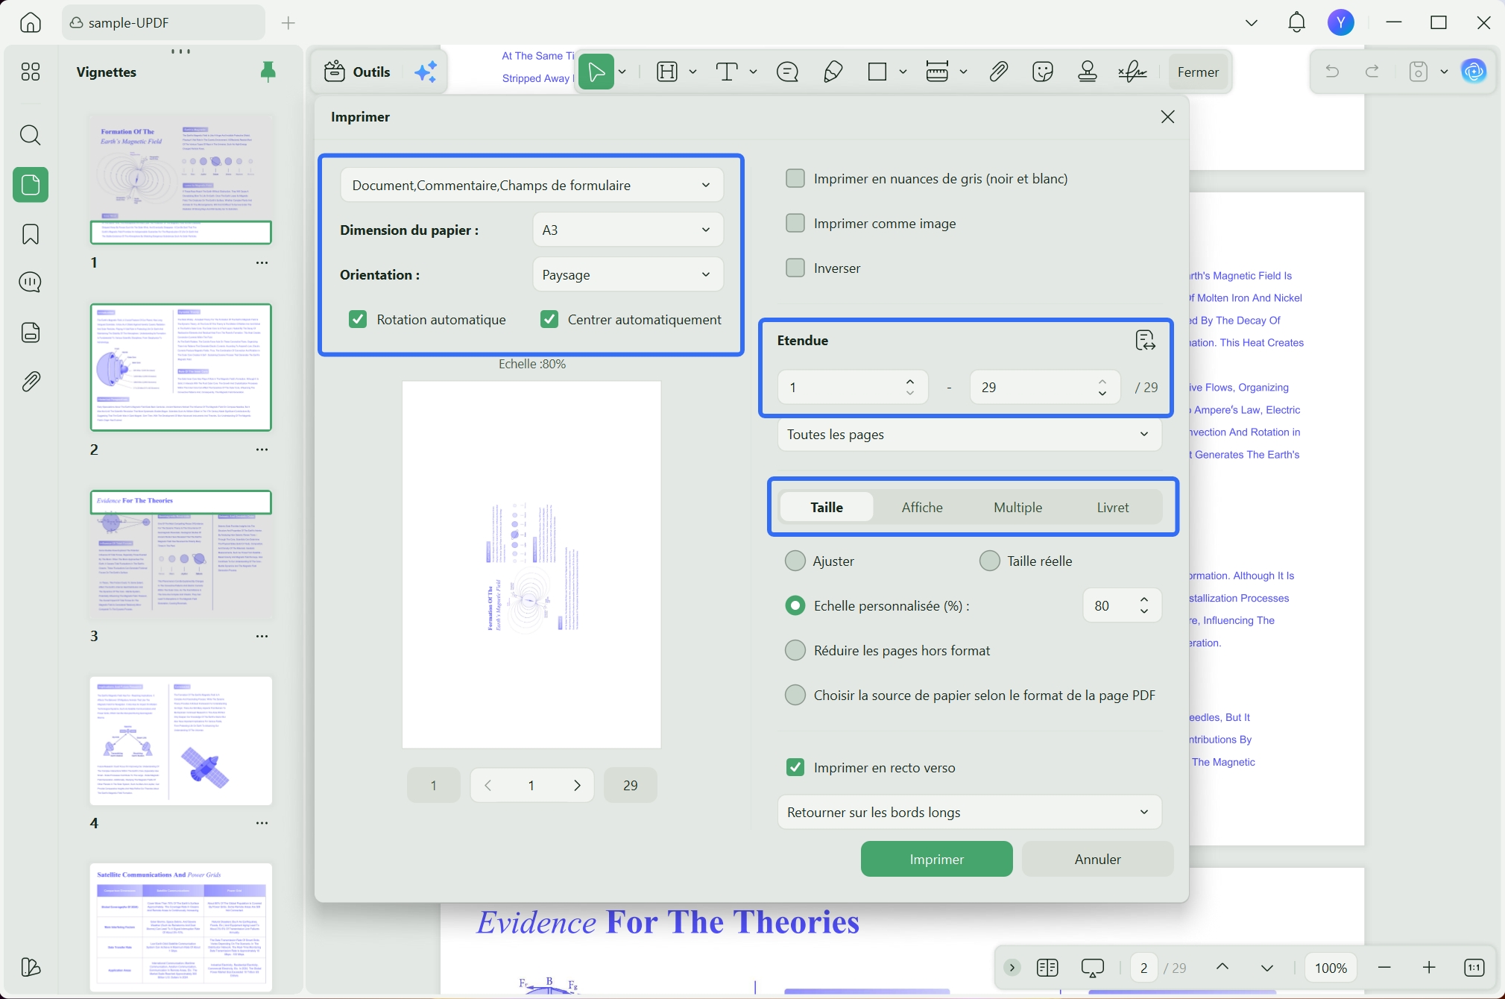Expand the highlight tool options arrow
This screenshot has height=999, width=1505.
[x=692, y=72]
